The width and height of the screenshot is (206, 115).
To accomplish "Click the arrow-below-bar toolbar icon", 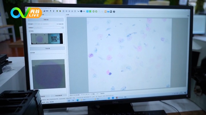I will pos(54,11).
